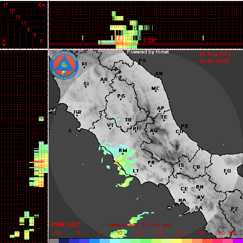Image resolution: width=243 pixels, height=243 pixels.
Task: Click the Protezione Civile Abruzzo logo
Action: coord(64,65)
